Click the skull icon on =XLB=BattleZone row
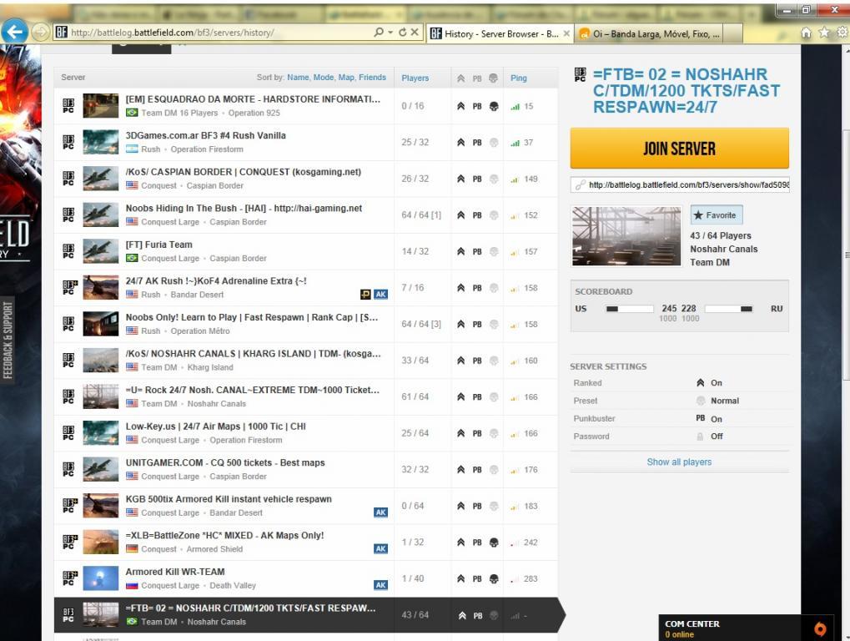The image size is (850, 641). coord(493,543)
